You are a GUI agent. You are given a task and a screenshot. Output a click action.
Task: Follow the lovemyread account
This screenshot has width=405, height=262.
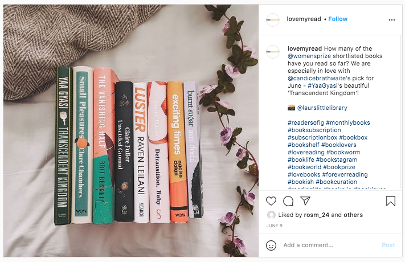(338, 19)
